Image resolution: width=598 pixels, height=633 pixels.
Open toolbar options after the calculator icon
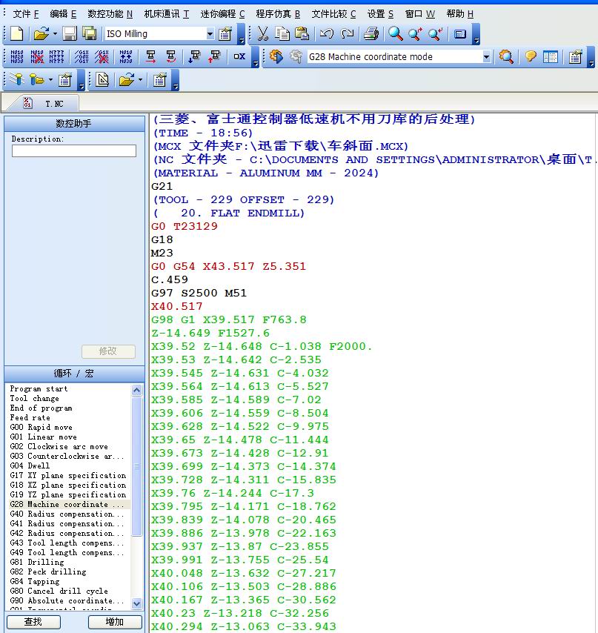pos(476,34)
